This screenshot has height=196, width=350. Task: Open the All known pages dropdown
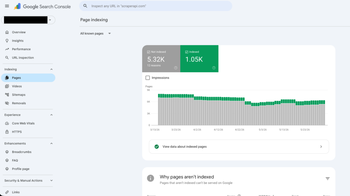tap(96, 34)
